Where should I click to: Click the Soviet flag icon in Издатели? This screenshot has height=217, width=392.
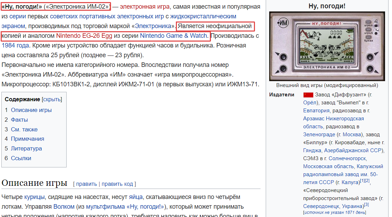coord(308,95)
